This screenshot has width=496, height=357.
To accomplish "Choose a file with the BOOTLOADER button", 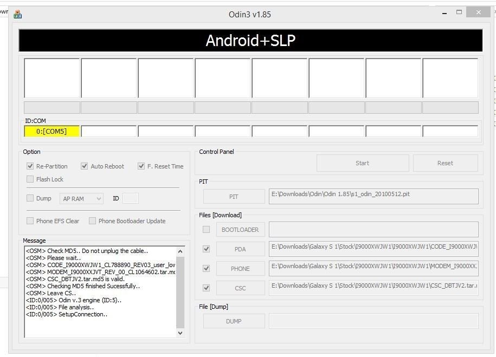I will coord(240,230).
